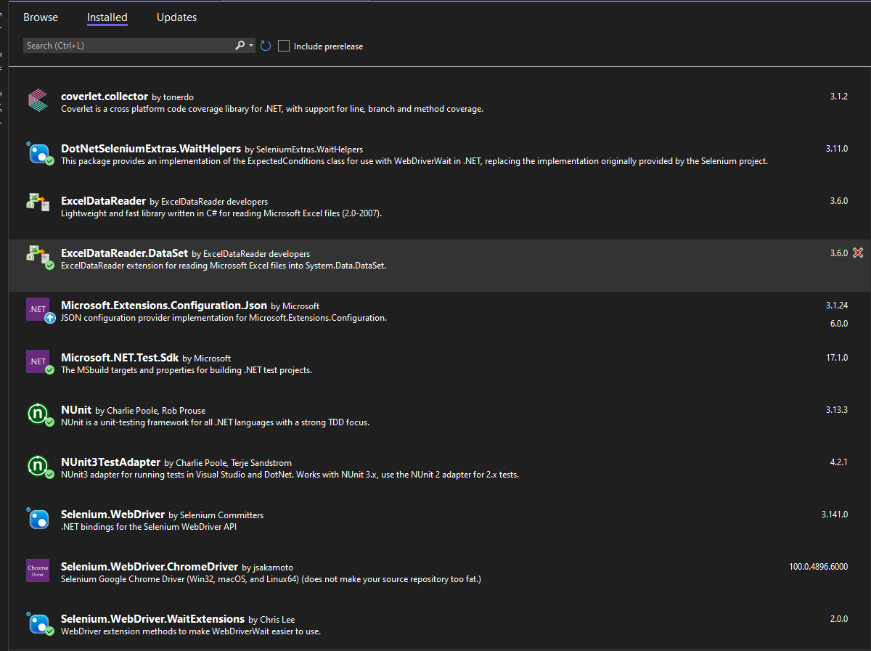This screenshot has height=651, width=871.
Task: Open the Updates tab
Action: 177,17
